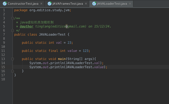169x104 pixels.
Task: Close the JAVALoaderTest.java tab
Action: pos(130,4)
